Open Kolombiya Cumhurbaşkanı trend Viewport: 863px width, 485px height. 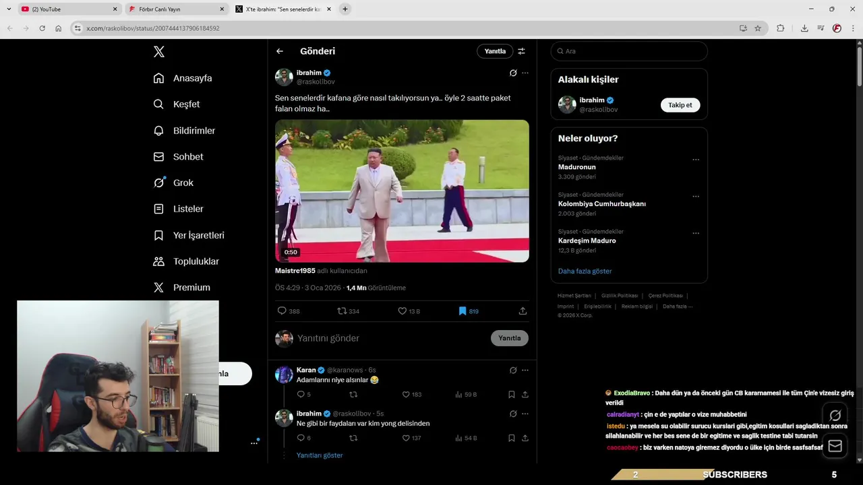(601, 203)
